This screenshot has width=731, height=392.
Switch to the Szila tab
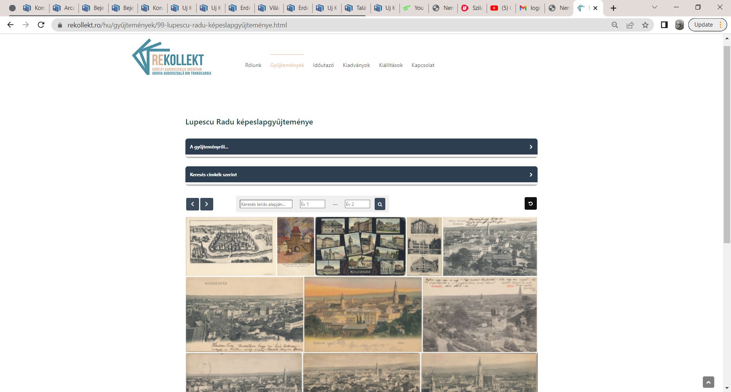[472, 8]
